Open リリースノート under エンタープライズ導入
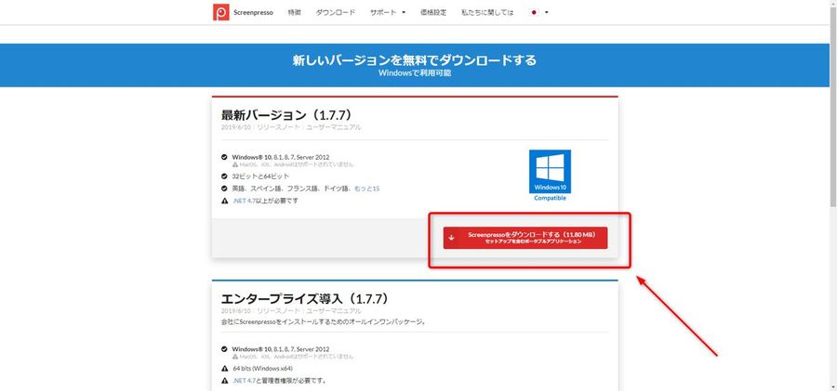Viewport: 837px width, 391px height. tap(279, 310)
